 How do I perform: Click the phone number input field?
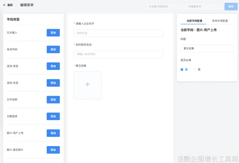[118, 54]
